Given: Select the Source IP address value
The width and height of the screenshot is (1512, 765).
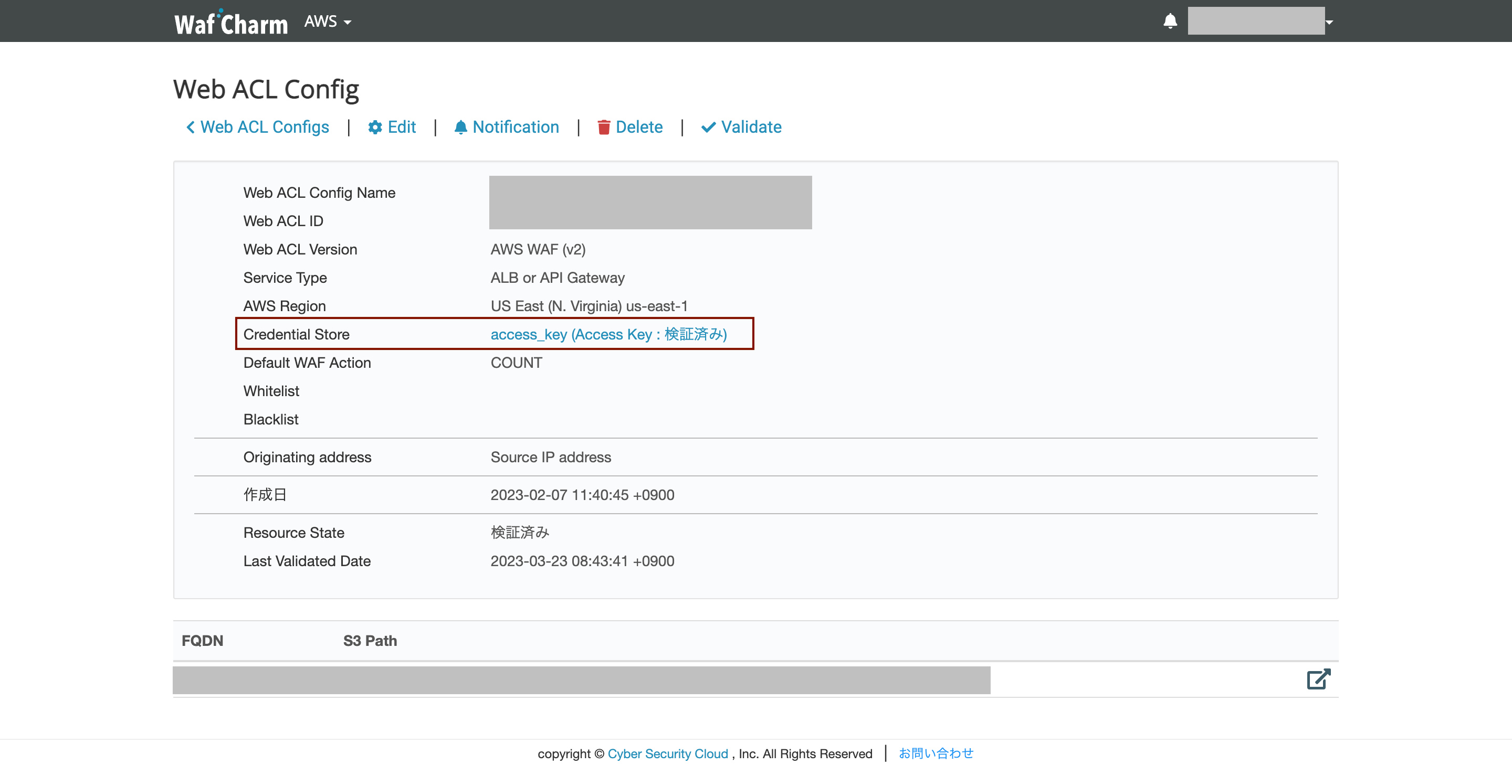Looking at the screenshot, I should [551, 458].
